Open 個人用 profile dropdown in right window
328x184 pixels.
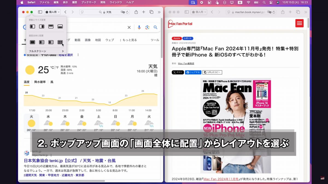(x=199, y=12)
